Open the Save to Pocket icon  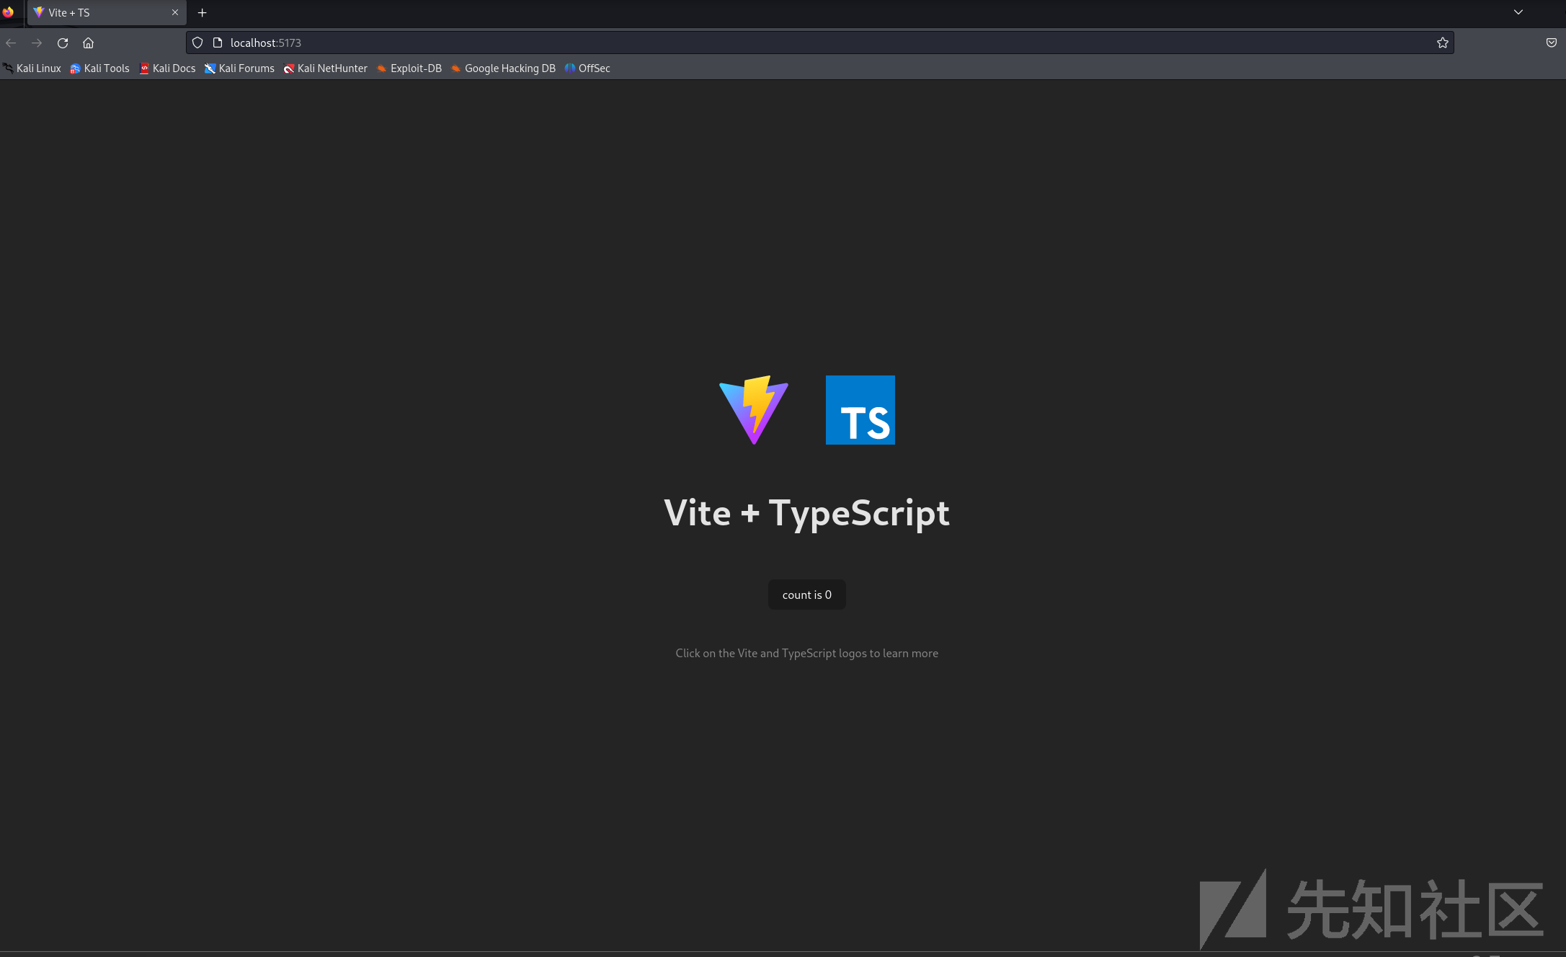point(1551,43)
